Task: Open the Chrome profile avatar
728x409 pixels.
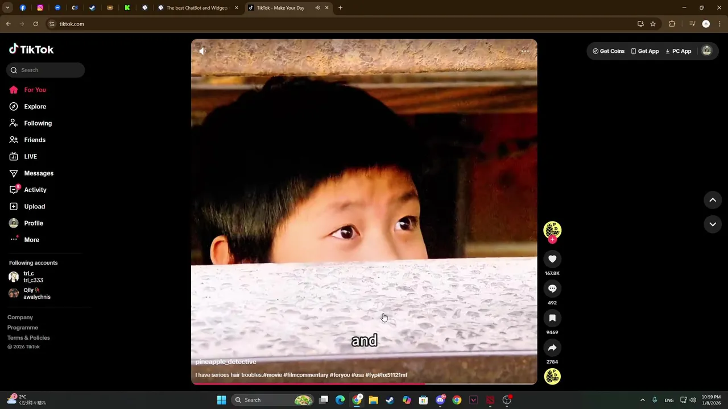Action: [706, 24]
